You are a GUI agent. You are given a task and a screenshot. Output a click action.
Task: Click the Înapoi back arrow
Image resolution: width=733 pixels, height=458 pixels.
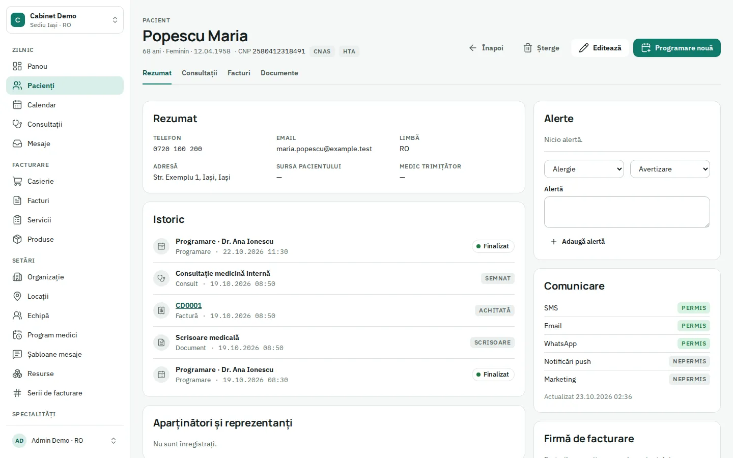coord(473,48)
